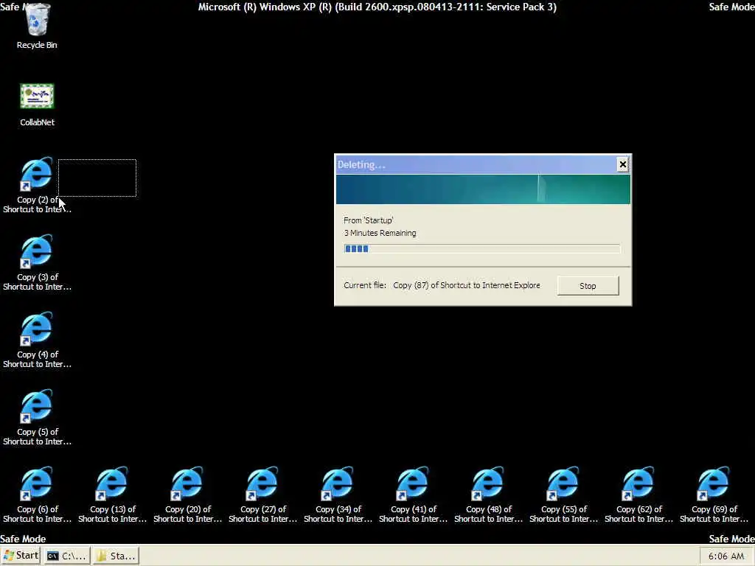This screenshot has height=566, width=755.
Task: Select Copy (41) of Shortcut to Internet Explorer icon
Action: pos(413,495)
